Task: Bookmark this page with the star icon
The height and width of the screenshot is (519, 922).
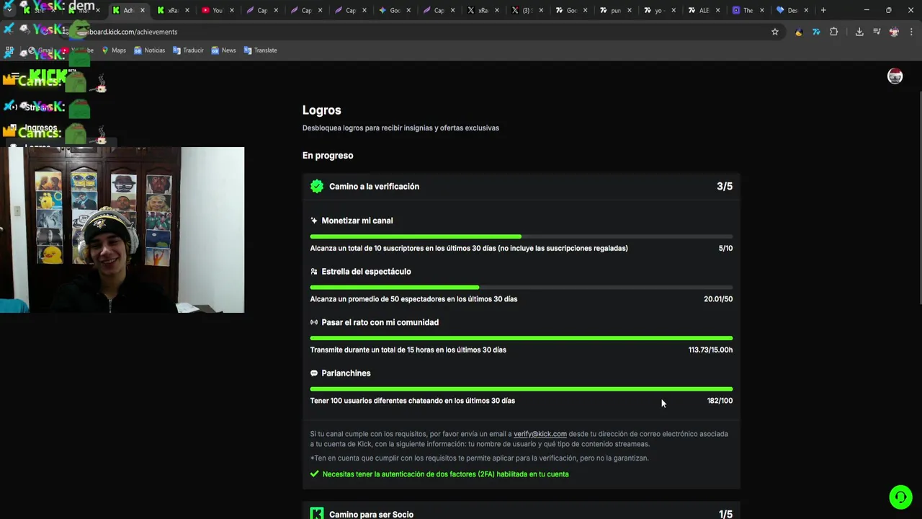Action: [775, 32]
